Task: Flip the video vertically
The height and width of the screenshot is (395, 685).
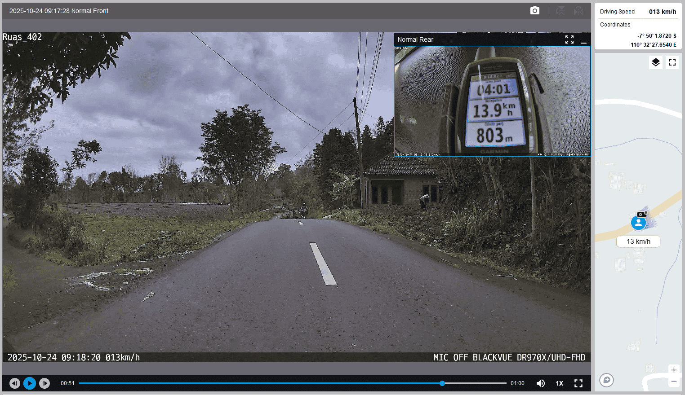Action: point(560,11)
